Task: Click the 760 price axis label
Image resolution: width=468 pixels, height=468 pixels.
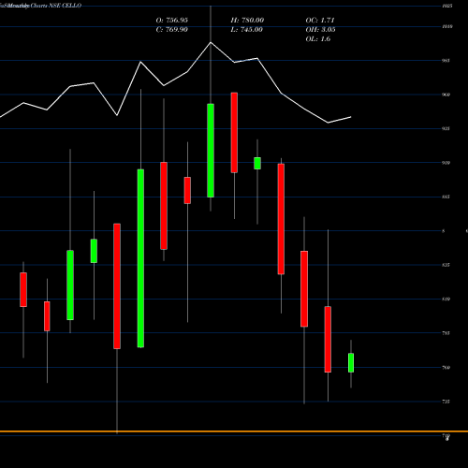Action: pyautogui.click(x=446, y=368)
